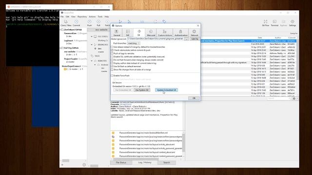Image resolution: width=312 pixels, height=175 pixels.
Task: Click the Update Embedded Git button
Action: (166, 90)
